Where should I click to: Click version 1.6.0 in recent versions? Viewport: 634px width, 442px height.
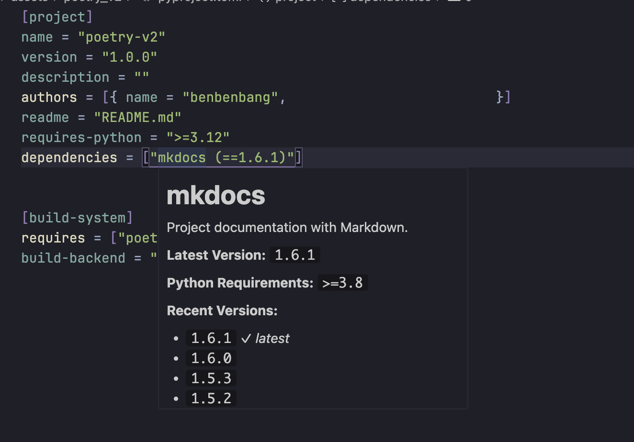tap(211, 358)
